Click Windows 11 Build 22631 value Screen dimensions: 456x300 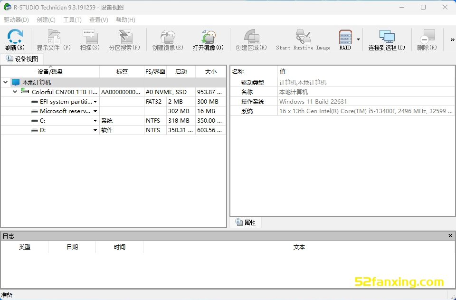(313, 102)
